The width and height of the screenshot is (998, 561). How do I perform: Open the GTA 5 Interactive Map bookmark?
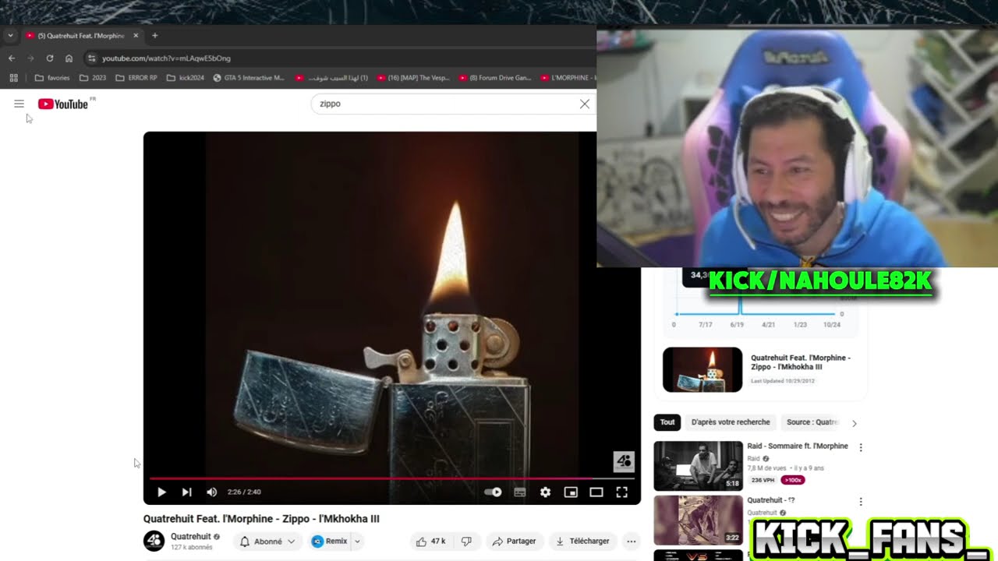(x=249, y=78)
